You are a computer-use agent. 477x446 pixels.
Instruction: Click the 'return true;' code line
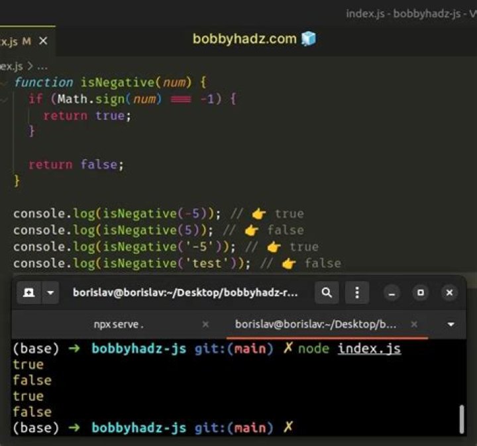[87, 115]
